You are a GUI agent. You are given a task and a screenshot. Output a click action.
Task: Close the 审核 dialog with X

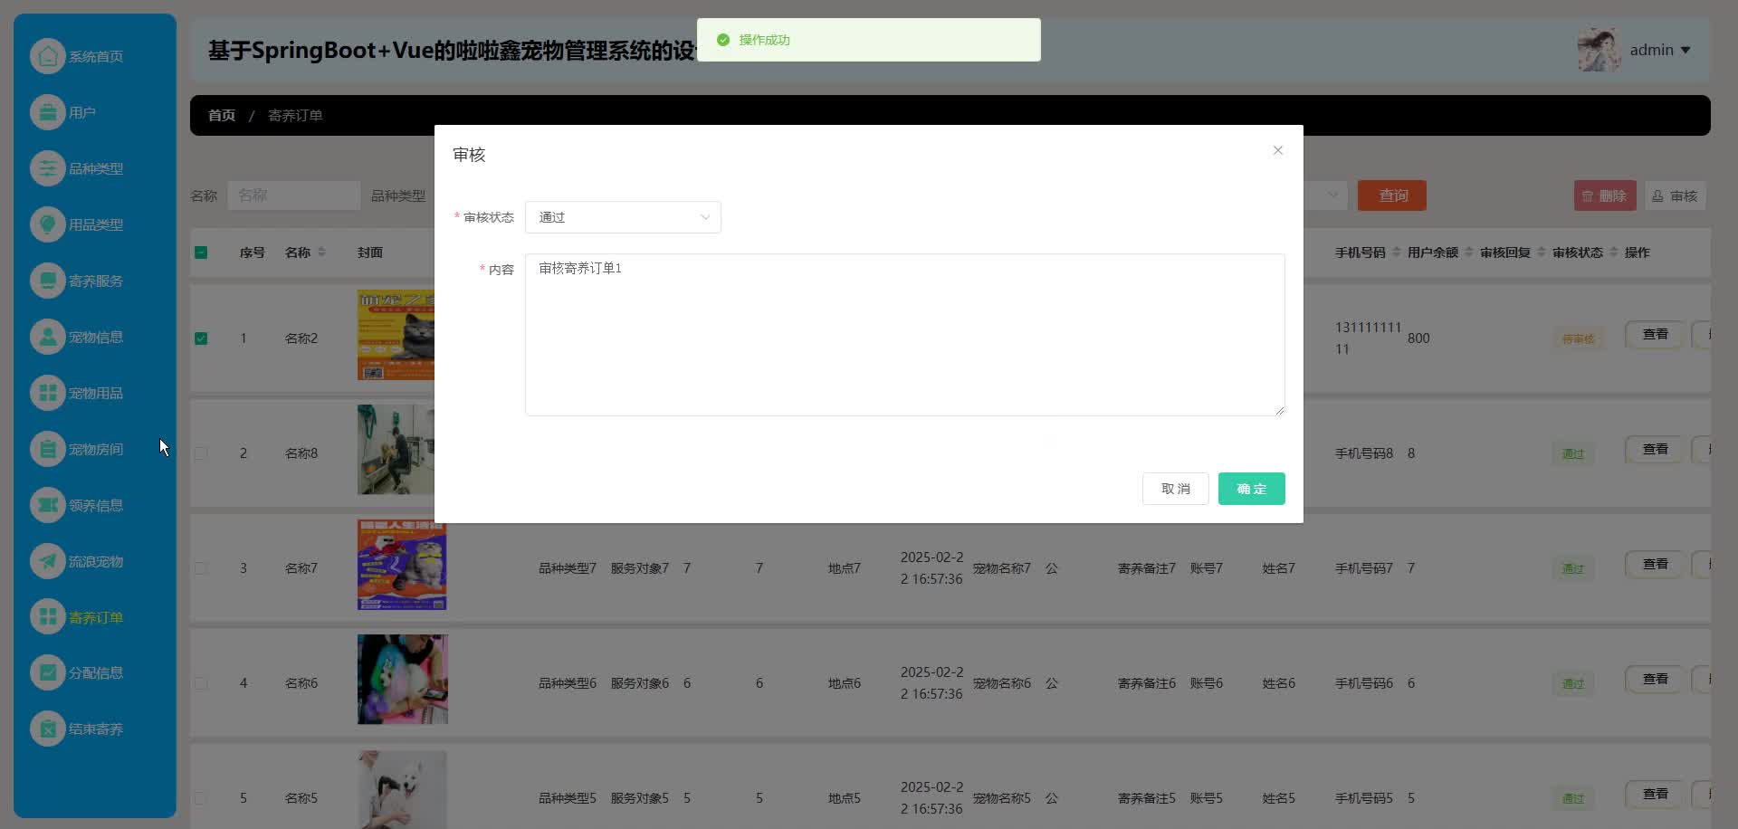pyautogui.click(x=1277, y=150)
